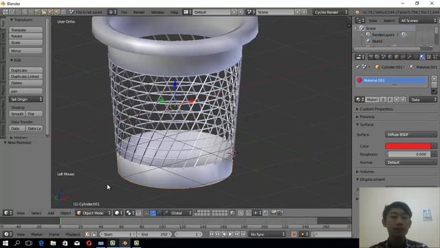The width and height of the screenshot is (440, 248).
Task: Select the Scene item in the outliner
Action: pos(371,28)
